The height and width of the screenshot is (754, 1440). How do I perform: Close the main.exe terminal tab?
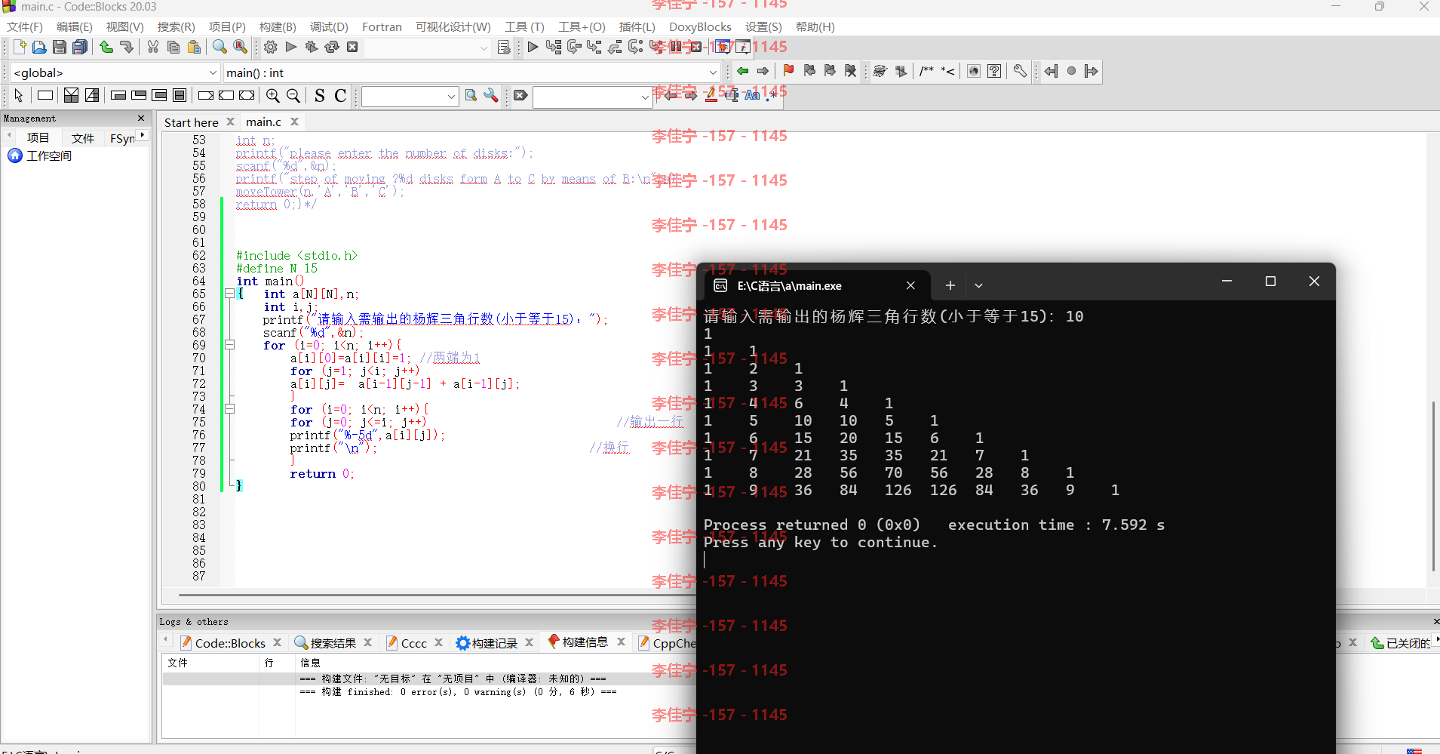tap(910, 285)
